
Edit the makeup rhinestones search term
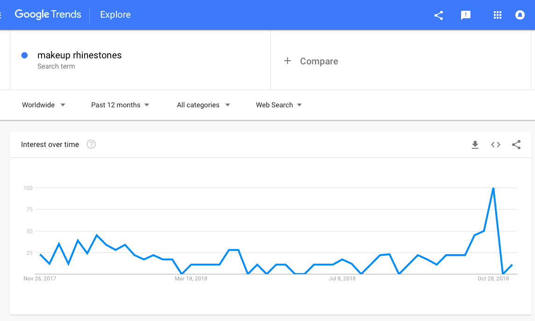(x=79, y=55)
